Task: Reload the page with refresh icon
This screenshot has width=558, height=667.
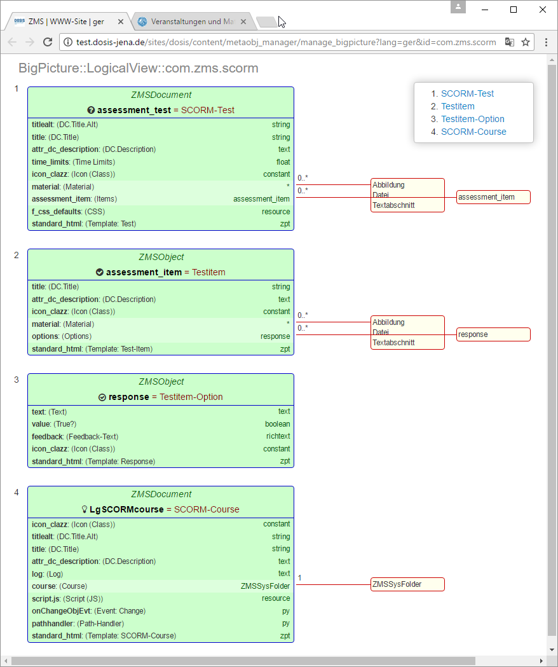Action: (x=48, y=42)
